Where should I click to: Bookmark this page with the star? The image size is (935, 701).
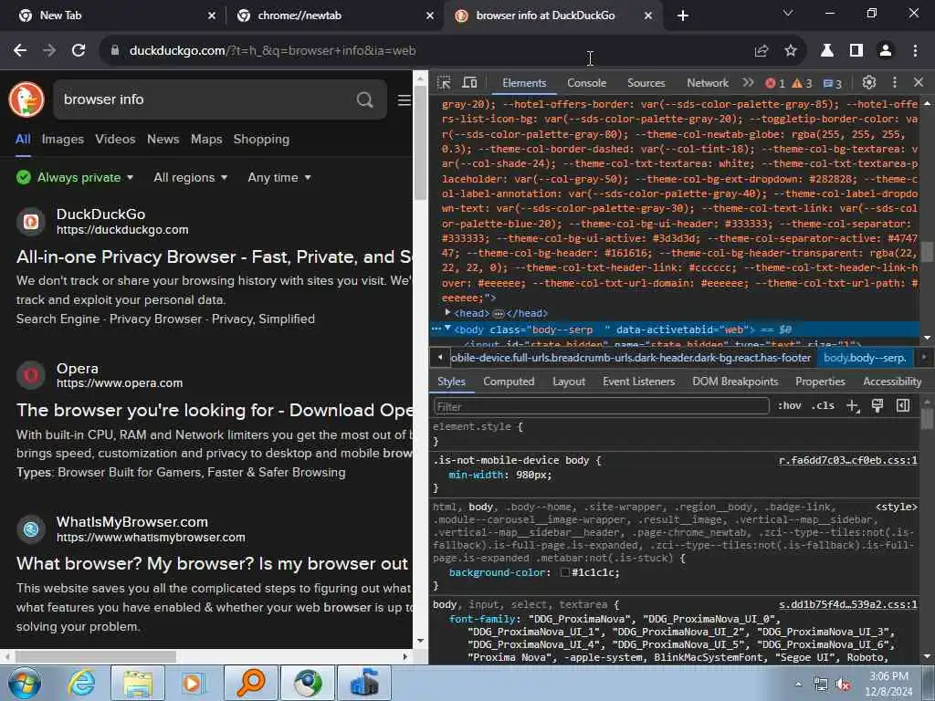pyautogui.click(x=790, y=51)
